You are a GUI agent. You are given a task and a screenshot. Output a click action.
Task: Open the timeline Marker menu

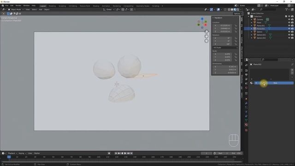point(37,153)
